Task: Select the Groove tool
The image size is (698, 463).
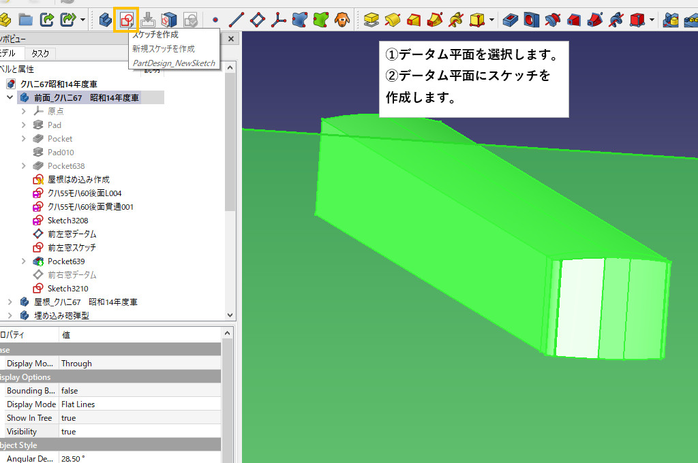Action: click(552, 20)
